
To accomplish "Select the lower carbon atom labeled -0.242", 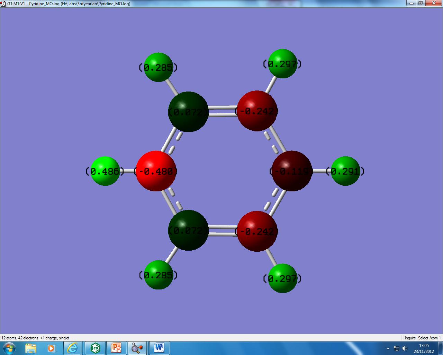I will [257, 231].
